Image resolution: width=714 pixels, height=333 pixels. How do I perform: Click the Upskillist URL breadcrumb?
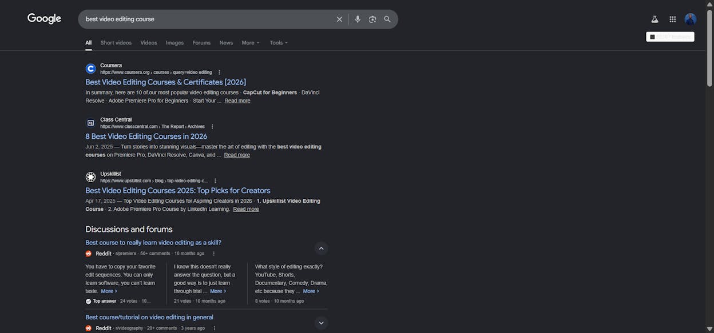[x=154, y=181]
